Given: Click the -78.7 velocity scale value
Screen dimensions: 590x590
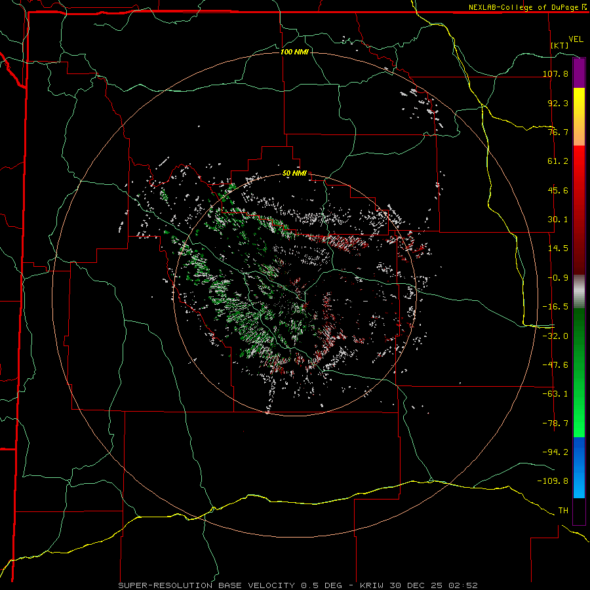Looking at the screenshot, I should 556,423.
